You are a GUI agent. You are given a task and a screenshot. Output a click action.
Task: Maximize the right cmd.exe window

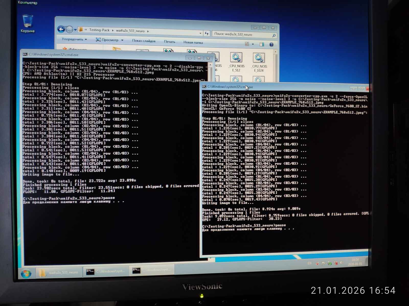362,89
